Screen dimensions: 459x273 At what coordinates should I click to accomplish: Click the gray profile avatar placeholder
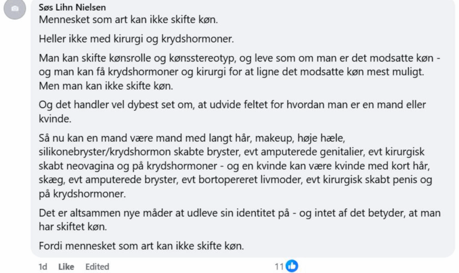point(15,9)
